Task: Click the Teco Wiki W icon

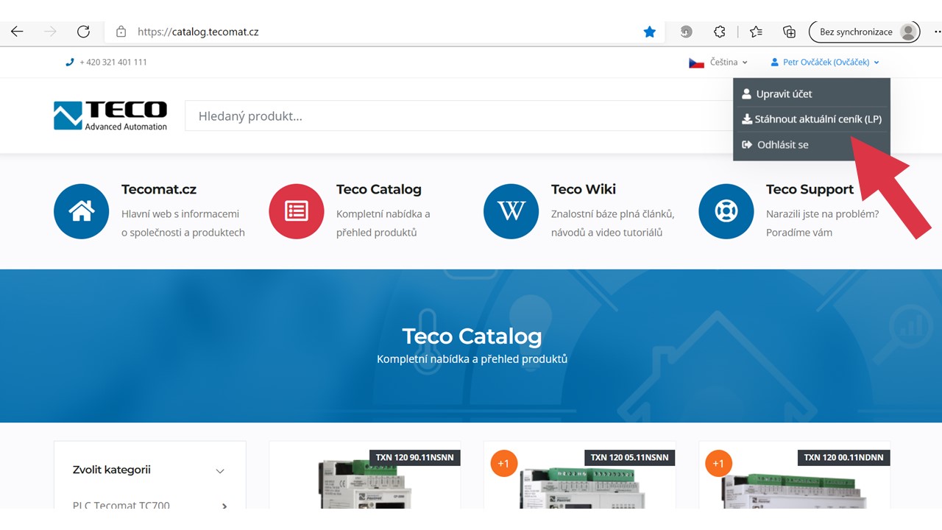Action: tap(511, 211)
